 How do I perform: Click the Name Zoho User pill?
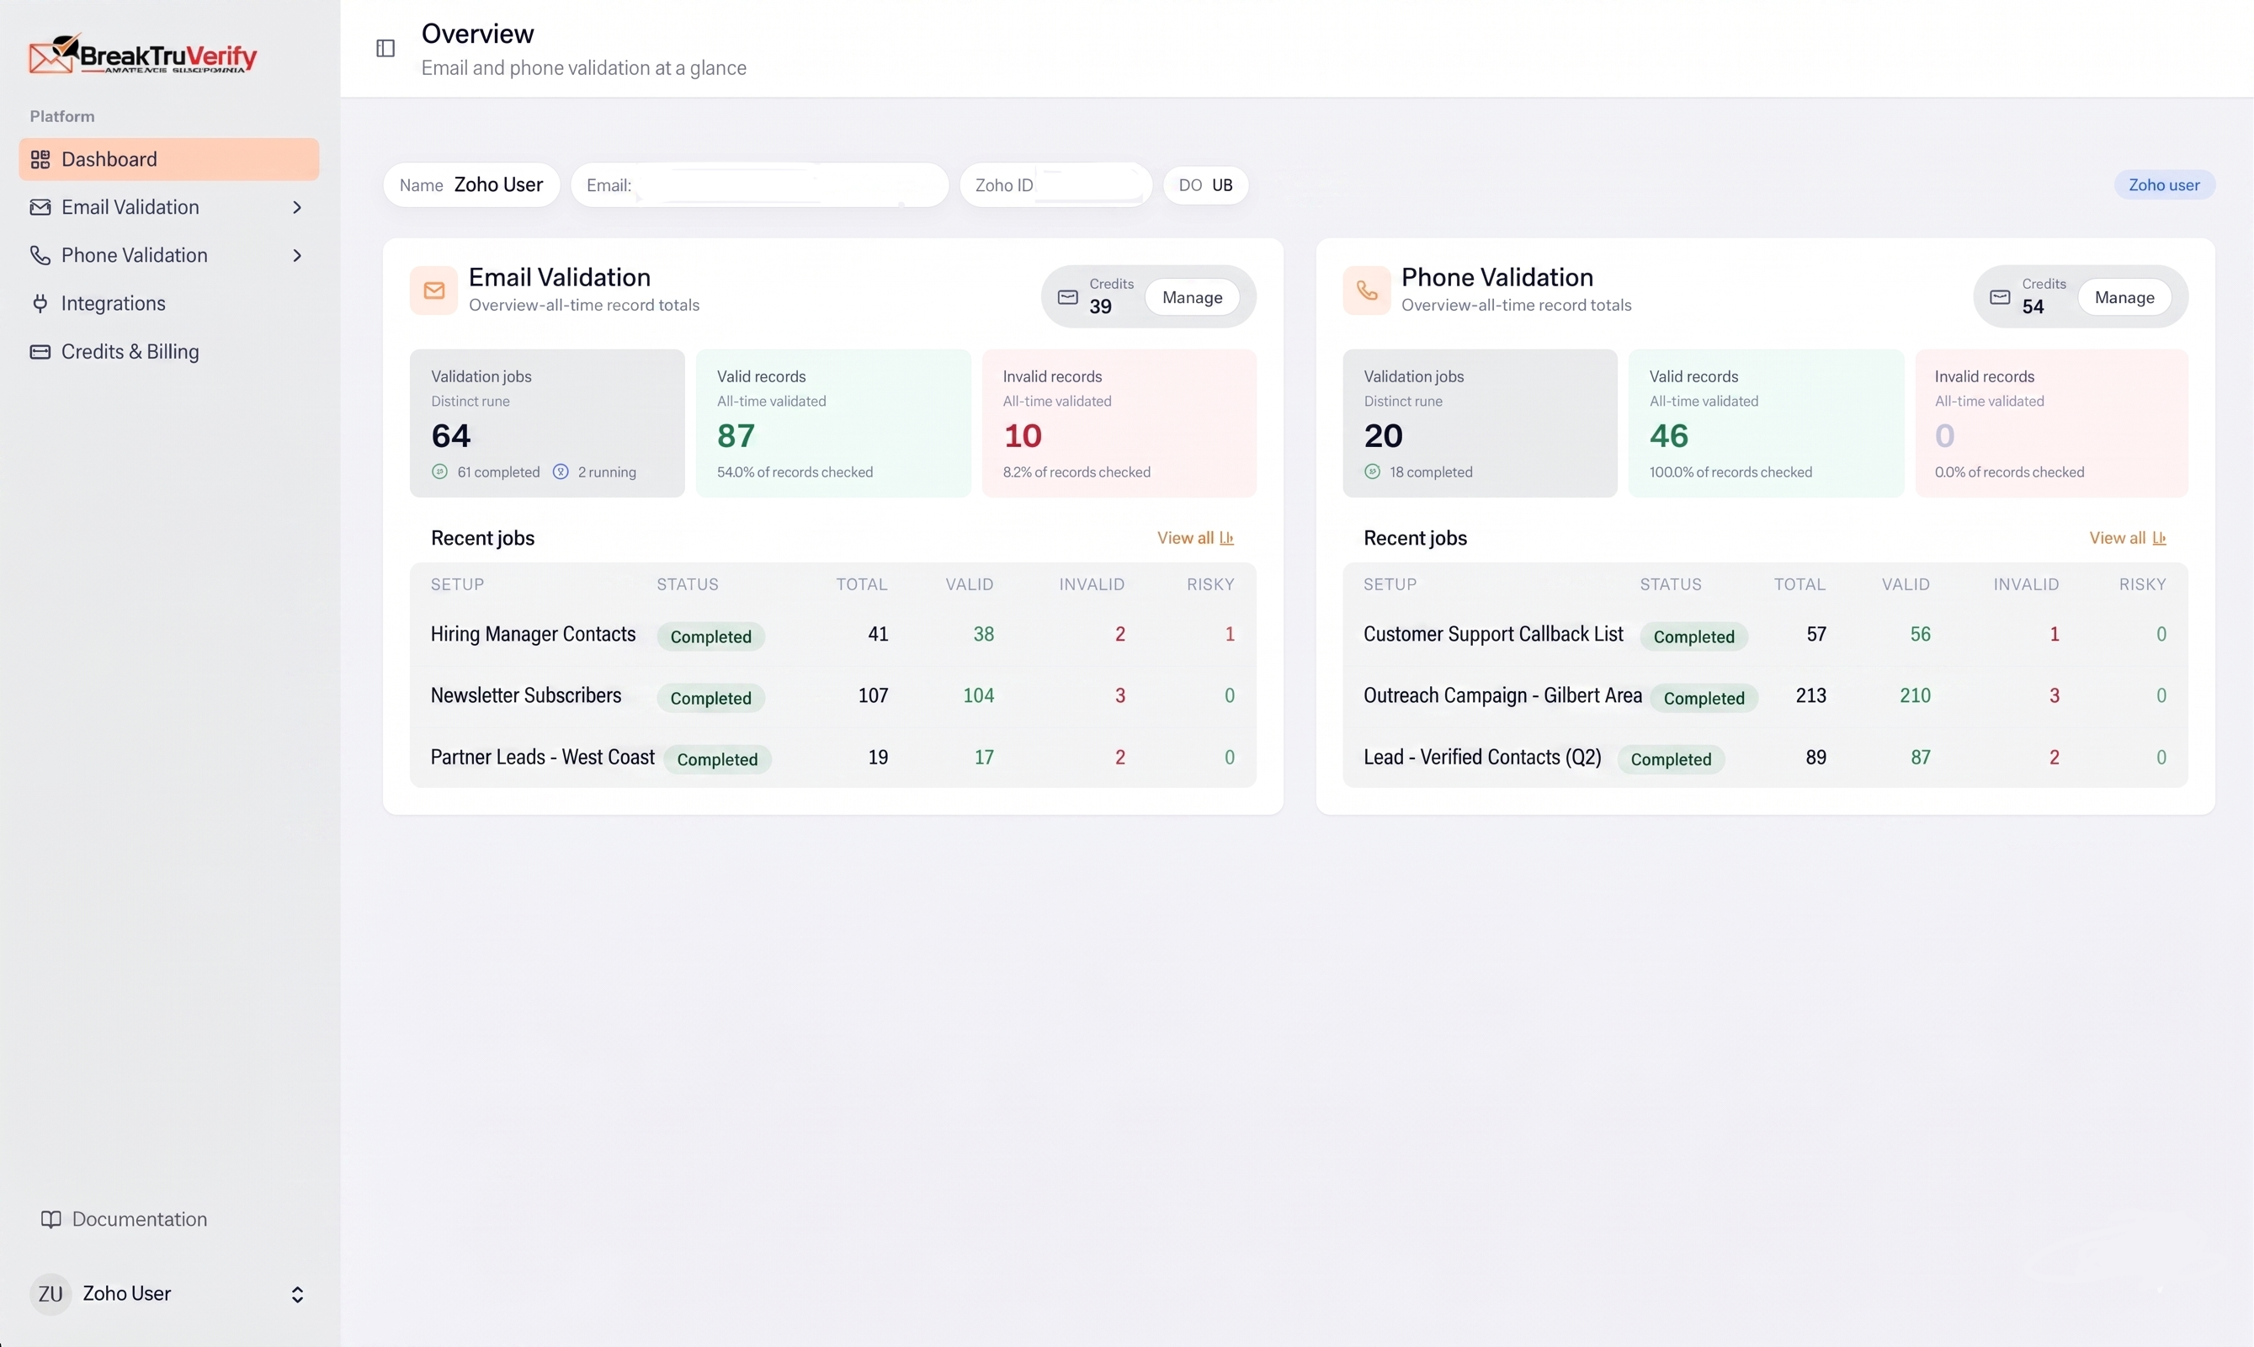472,185
